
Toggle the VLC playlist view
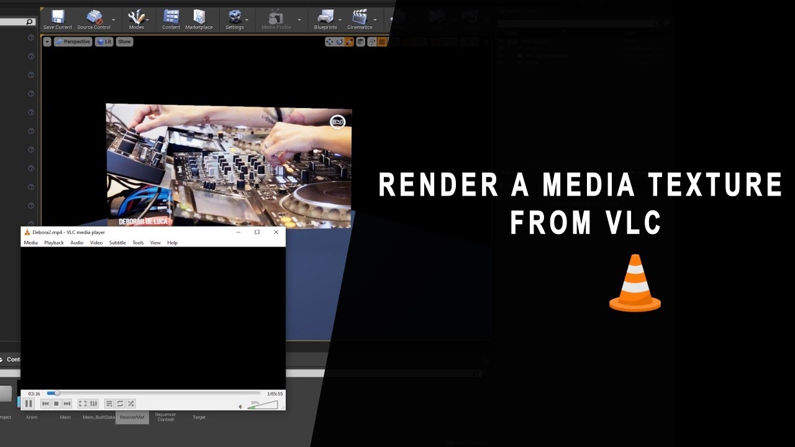coord(109,404)
